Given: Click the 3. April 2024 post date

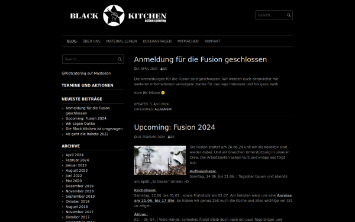Looking at the screenshot, I should click(147, 69).
